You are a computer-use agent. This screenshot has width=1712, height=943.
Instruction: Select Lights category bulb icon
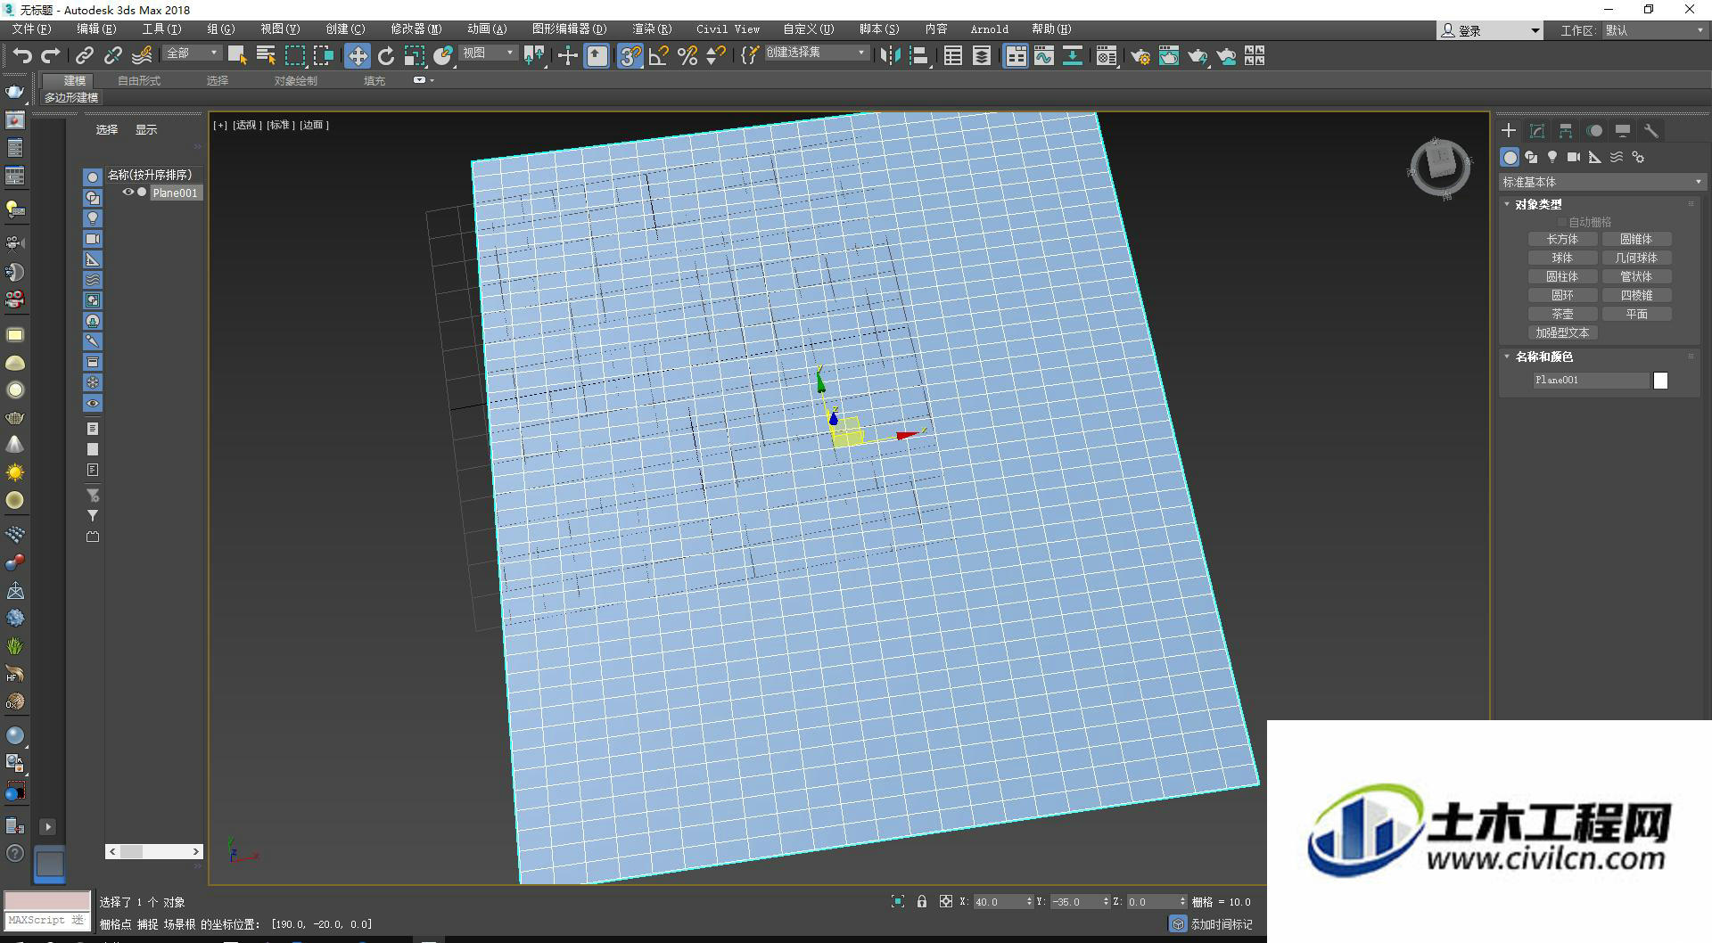(x=1552, y=157)
